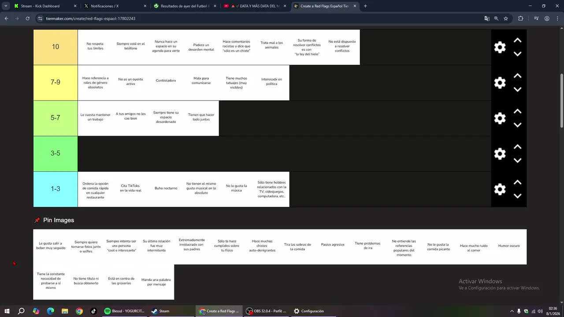Open taskbar search magnifier

coord(21,311)
